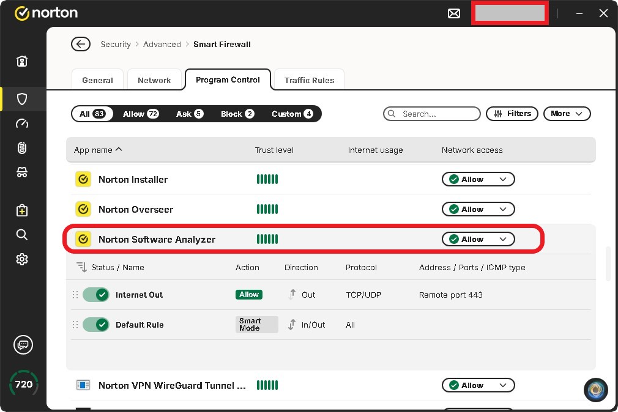Image resolution: width=618 pixels, height=412 pixels.
Task: Disable the Internet Out rule toggle
Action: pos(96,295)
